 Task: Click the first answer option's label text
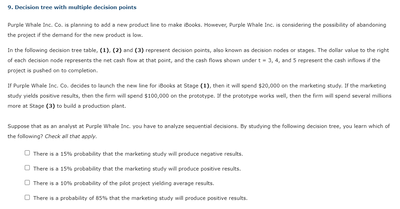pos(137,154)
